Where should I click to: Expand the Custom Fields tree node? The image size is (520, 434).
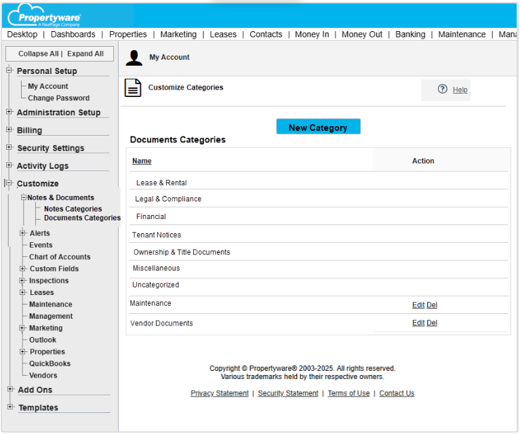[x=22, y=269]
